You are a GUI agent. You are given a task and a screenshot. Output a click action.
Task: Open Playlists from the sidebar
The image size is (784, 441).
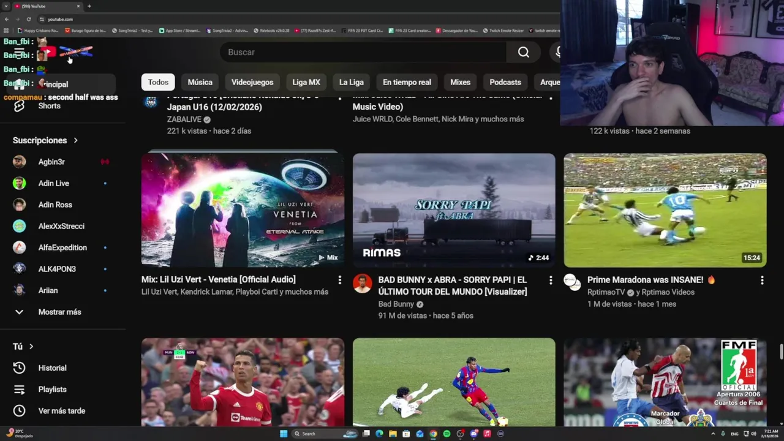(x=52, y=390)
